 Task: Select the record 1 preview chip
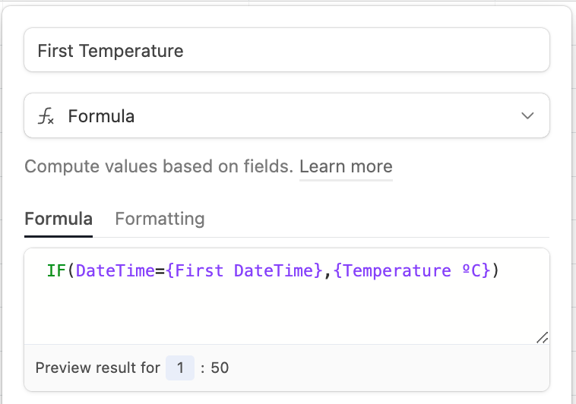tap(180, 368)
